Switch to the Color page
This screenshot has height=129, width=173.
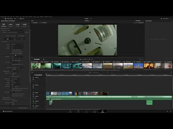tap(86, 111)
